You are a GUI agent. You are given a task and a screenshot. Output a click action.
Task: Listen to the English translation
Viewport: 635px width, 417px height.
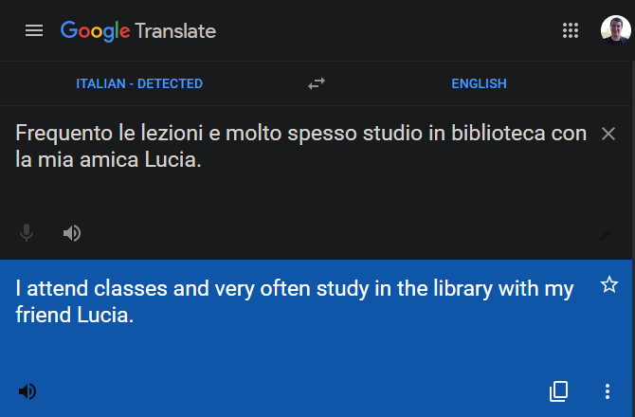[x=27, y=390]
